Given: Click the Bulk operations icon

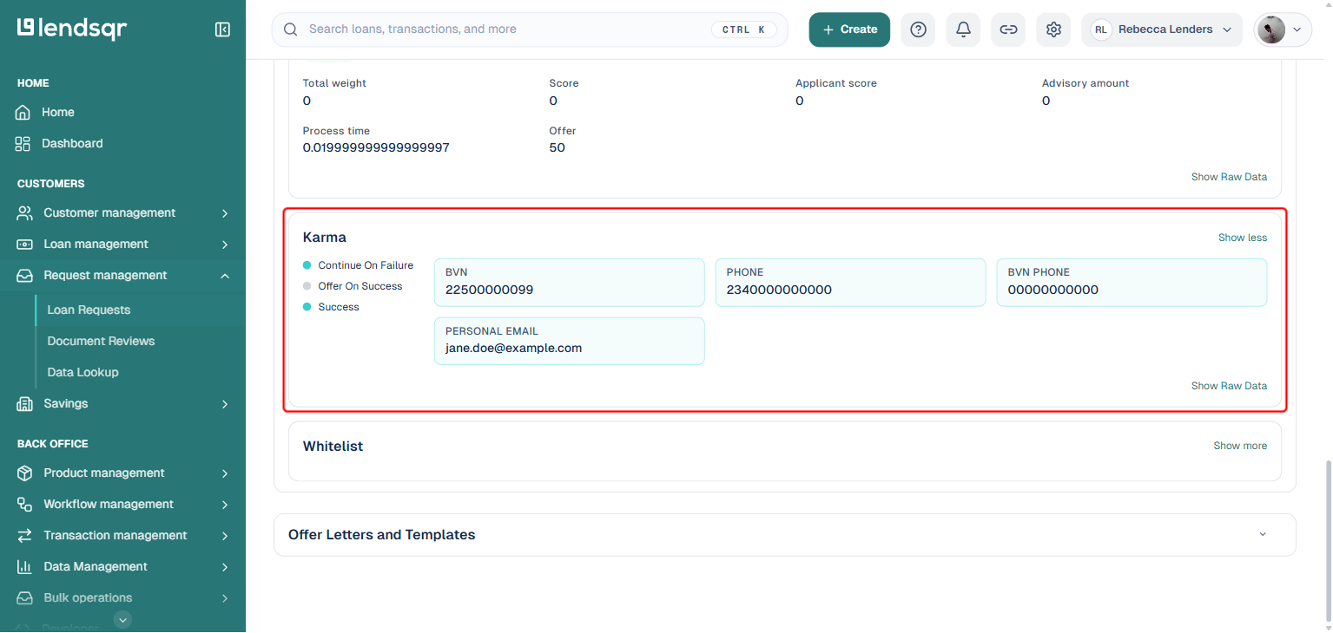Looking at the screenshot, I should pyautogui.click(x=25, y=598).
